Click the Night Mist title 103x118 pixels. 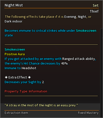pyautogui.click(x=14, y=5)
